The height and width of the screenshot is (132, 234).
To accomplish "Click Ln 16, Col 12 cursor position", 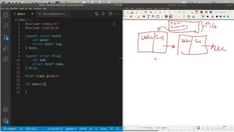I will pyautogui.click(x=55, y=129).
